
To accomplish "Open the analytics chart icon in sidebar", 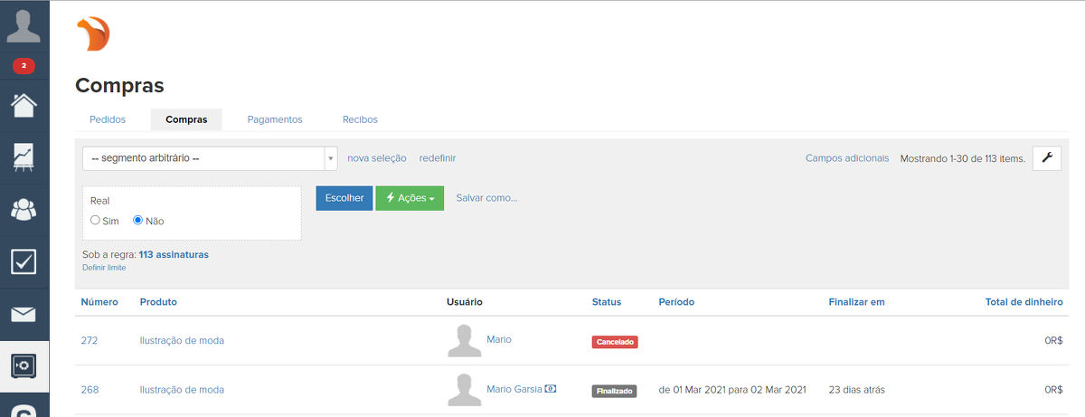I will click(24, 156).
